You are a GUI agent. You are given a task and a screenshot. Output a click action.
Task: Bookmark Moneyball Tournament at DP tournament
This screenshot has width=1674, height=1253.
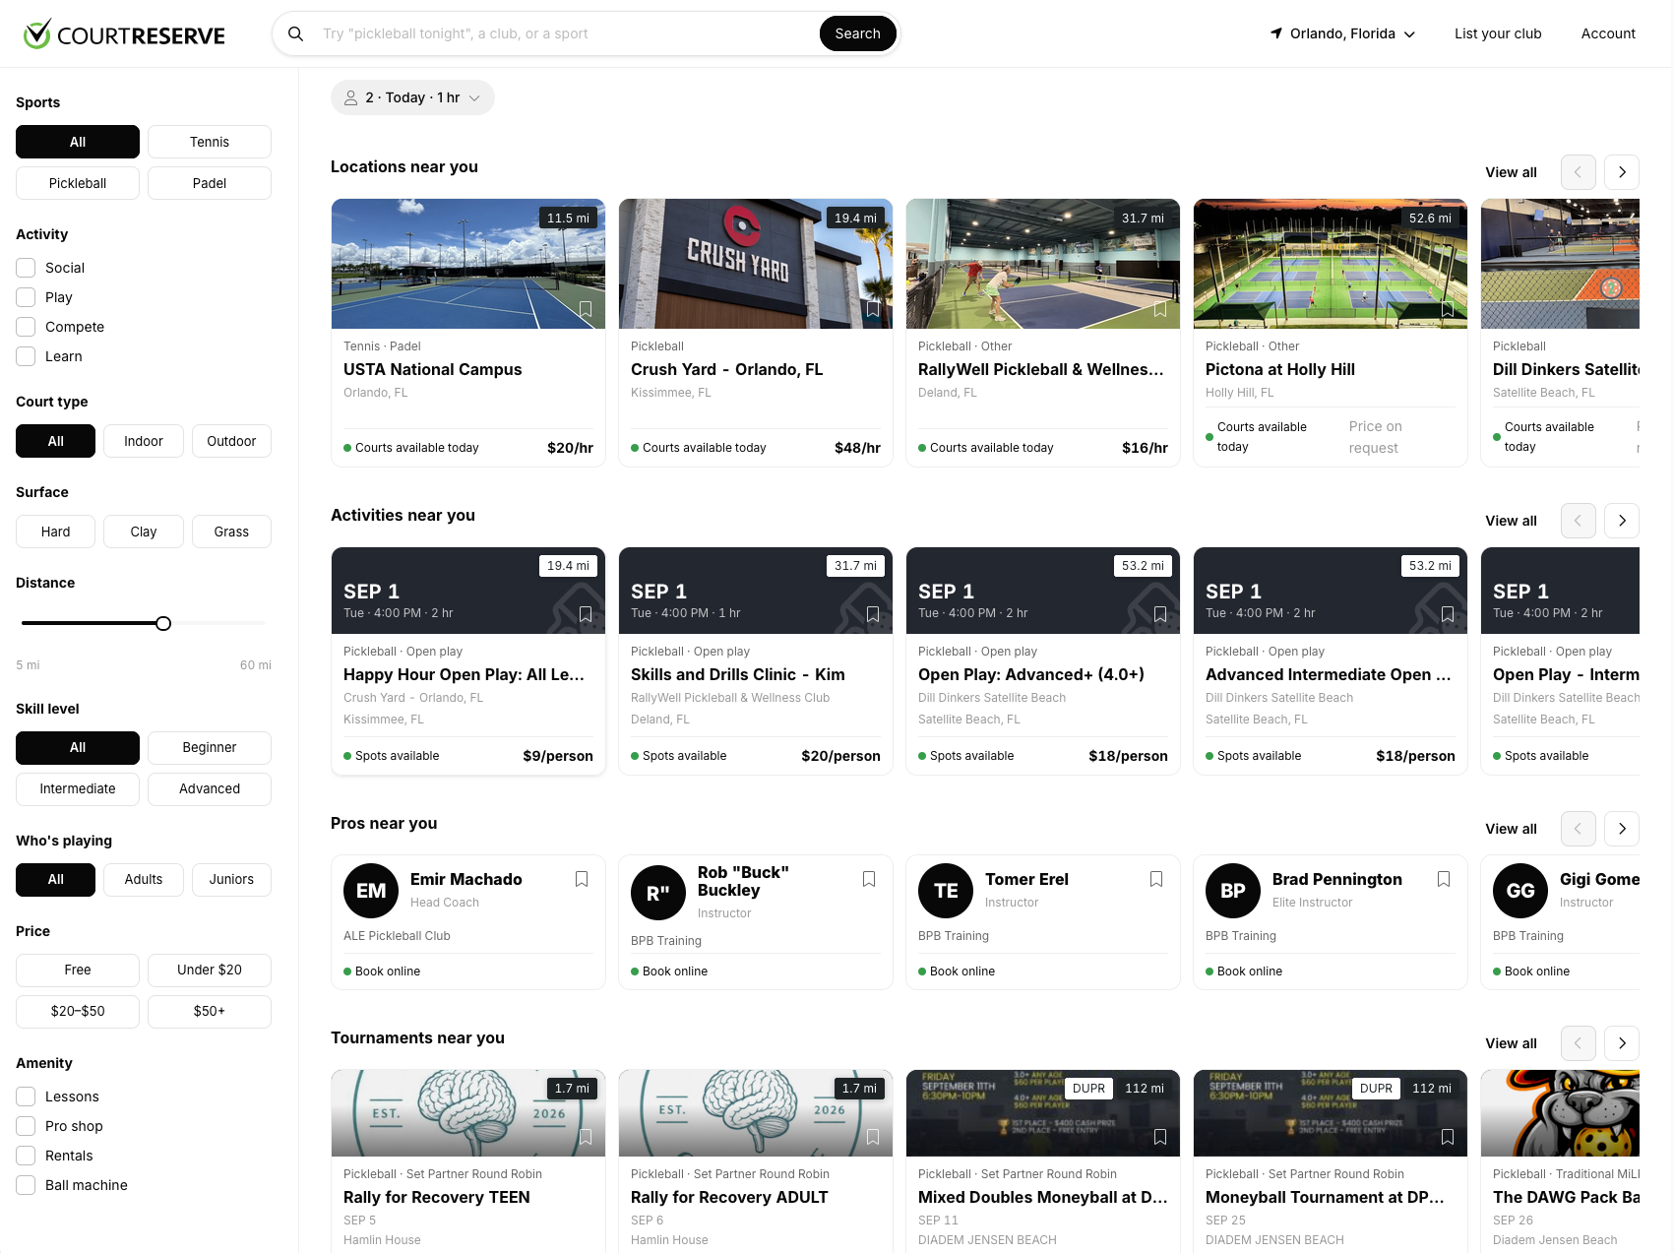(1448, 1137)
